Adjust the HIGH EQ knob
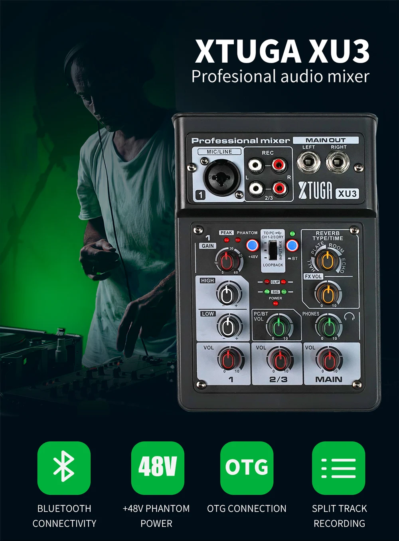The image size is (399, 541). coord(227,294)
